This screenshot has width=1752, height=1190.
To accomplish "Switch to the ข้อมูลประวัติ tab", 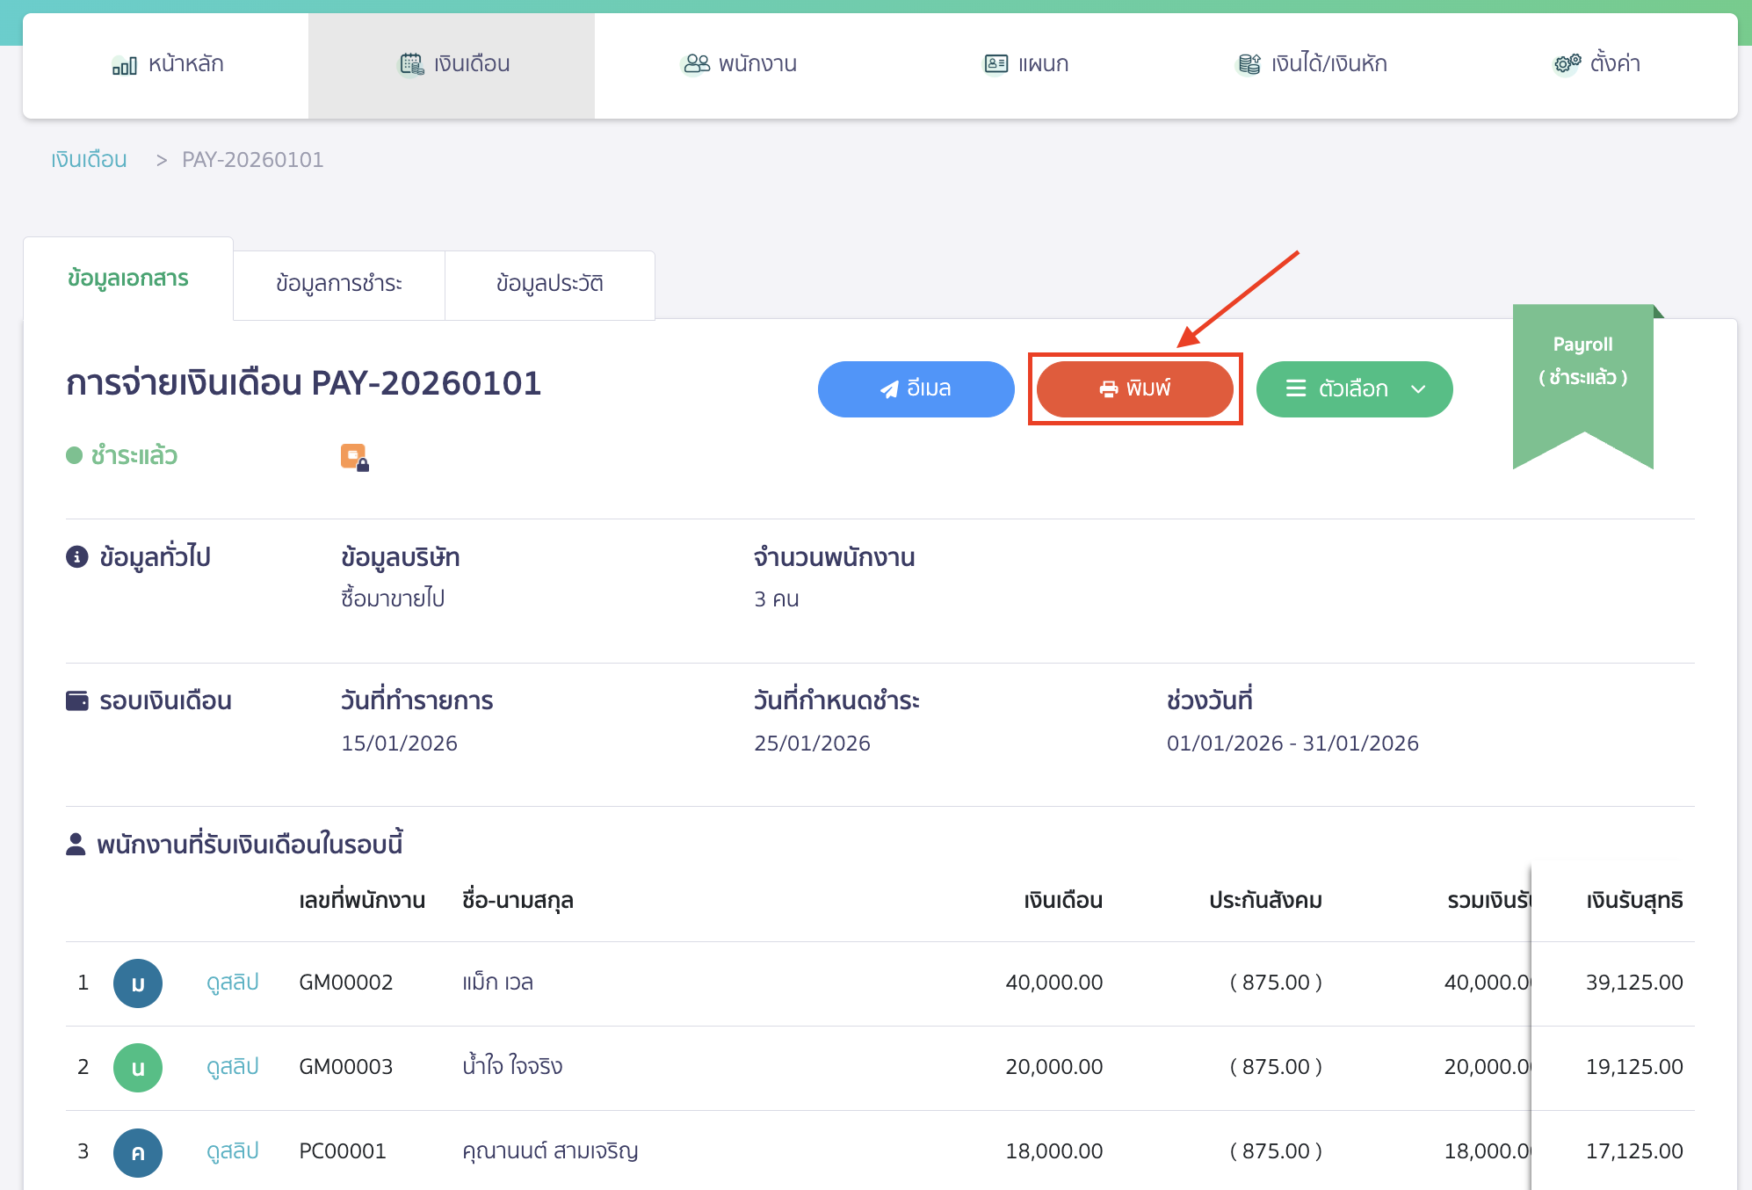I will pyautogui.click(x=549, y=284).
